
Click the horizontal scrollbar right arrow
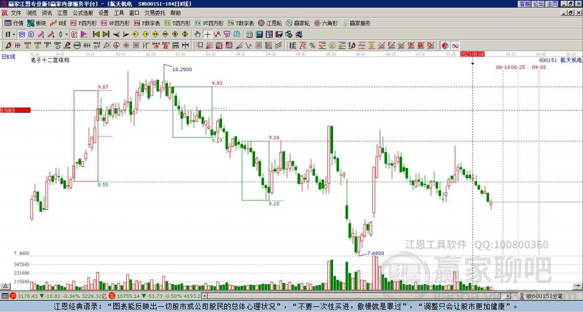point(508,296)
